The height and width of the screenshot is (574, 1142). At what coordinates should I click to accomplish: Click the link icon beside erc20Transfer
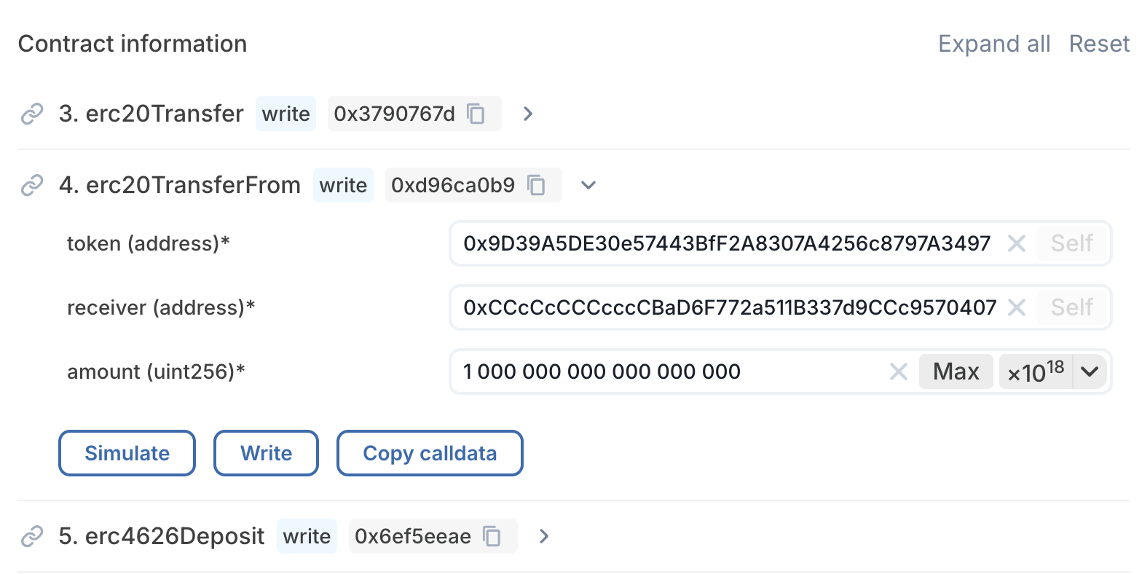[x=32, y=114]
